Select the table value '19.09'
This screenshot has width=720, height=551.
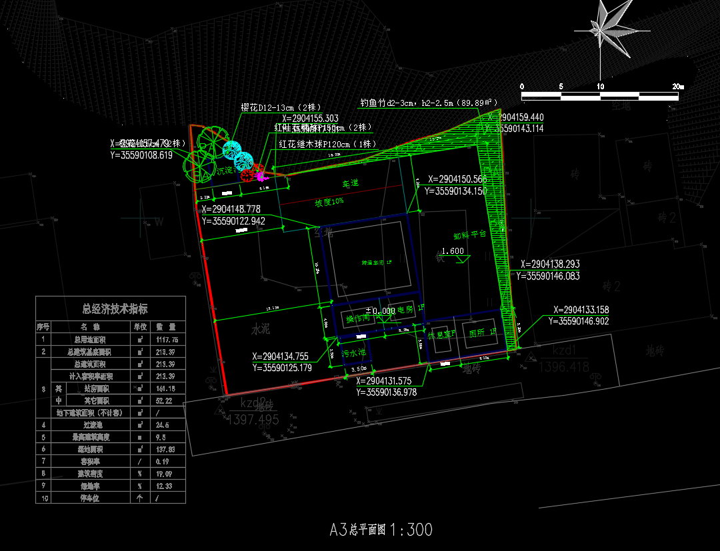coord(164,474)
